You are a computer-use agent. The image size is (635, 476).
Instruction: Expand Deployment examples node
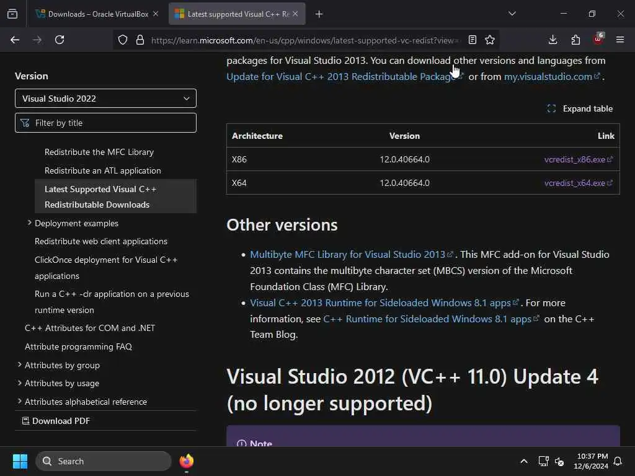pyautogui.click(x=30, y=223)
